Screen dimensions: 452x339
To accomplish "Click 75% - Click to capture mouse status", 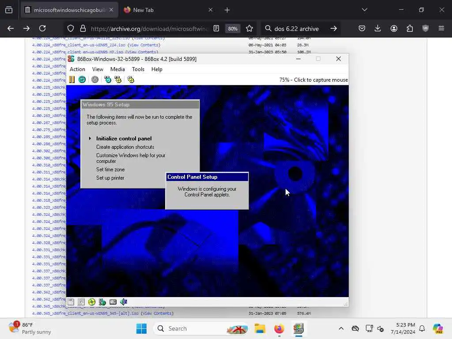I will coord(313,80).
